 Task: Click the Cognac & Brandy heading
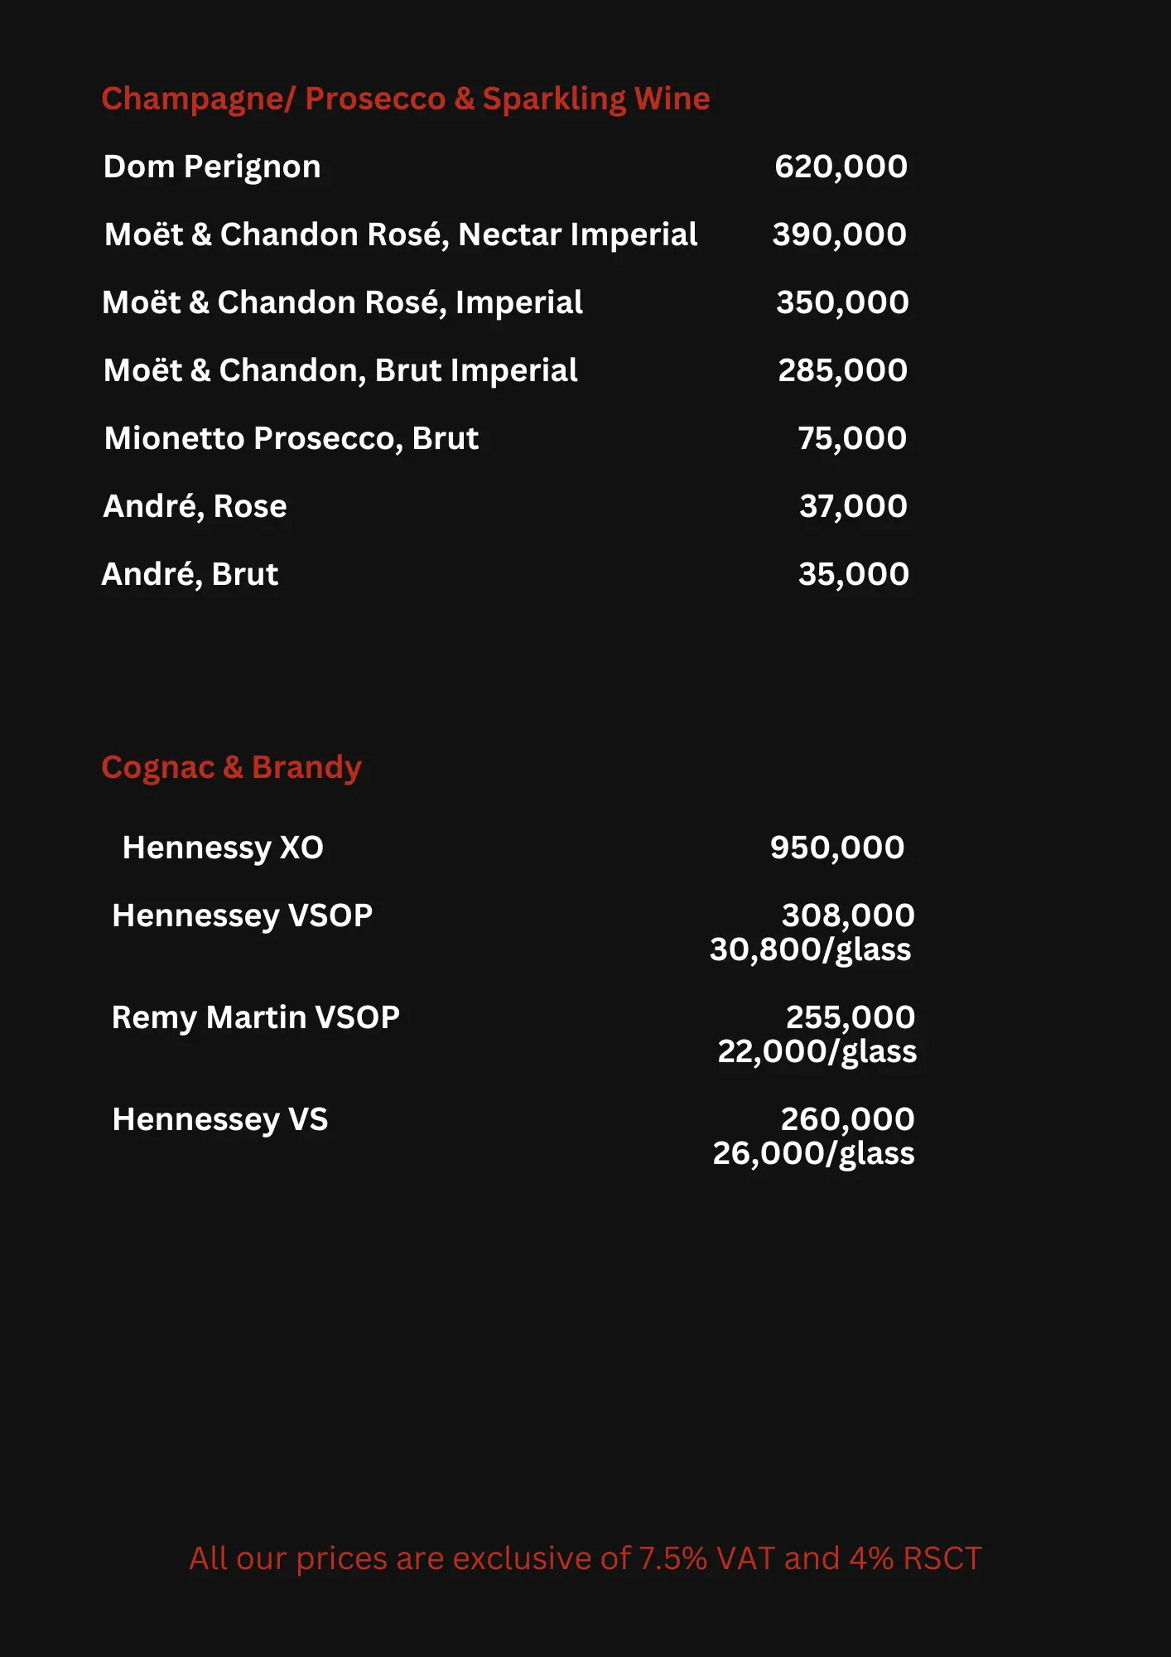click(231, 768)
